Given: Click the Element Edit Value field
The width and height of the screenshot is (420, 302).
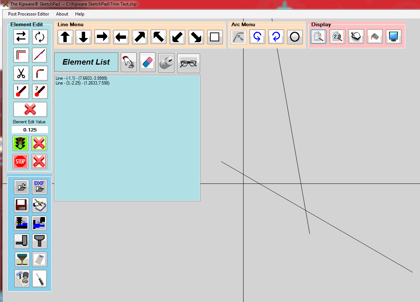Looking at the screenshot, I should pos(30,130).
